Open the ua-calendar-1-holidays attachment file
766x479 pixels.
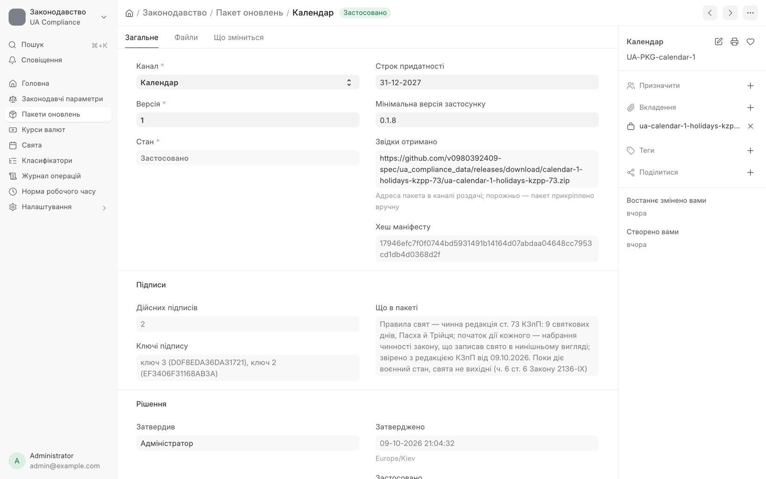click(x=689, y=126)
